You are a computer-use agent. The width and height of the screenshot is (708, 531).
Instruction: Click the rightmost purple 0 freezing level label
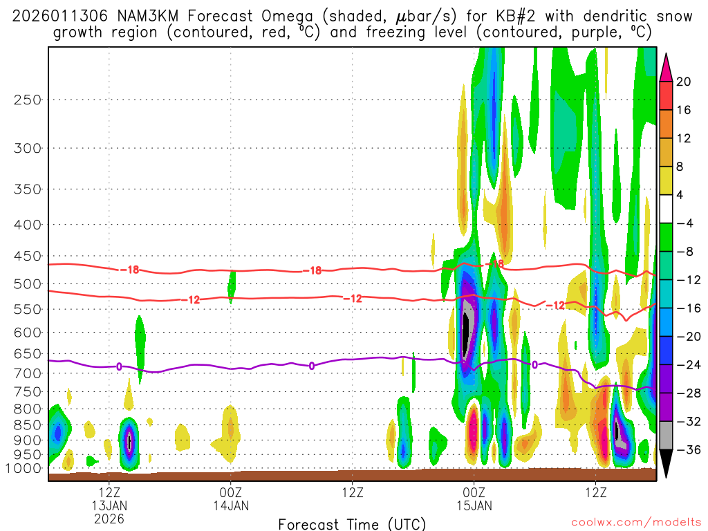click(x=534, y=364)
